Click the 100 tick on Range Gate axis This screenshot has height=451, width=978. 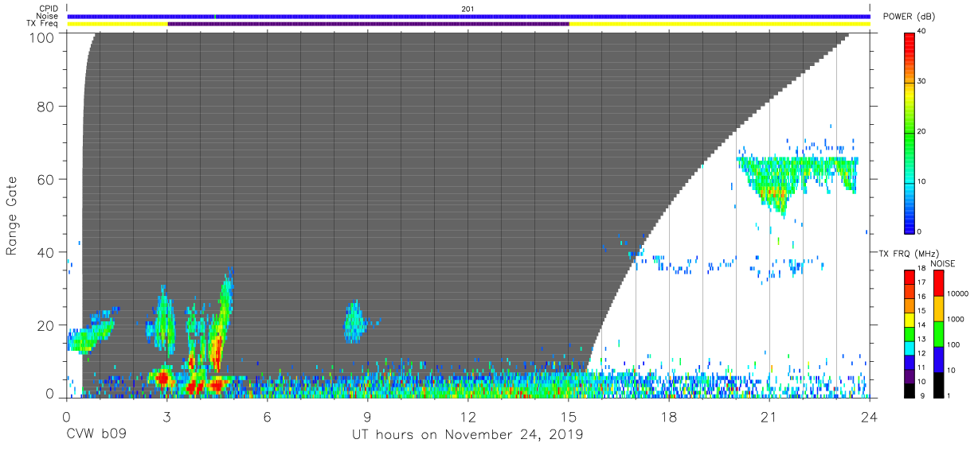pos(42,37)
